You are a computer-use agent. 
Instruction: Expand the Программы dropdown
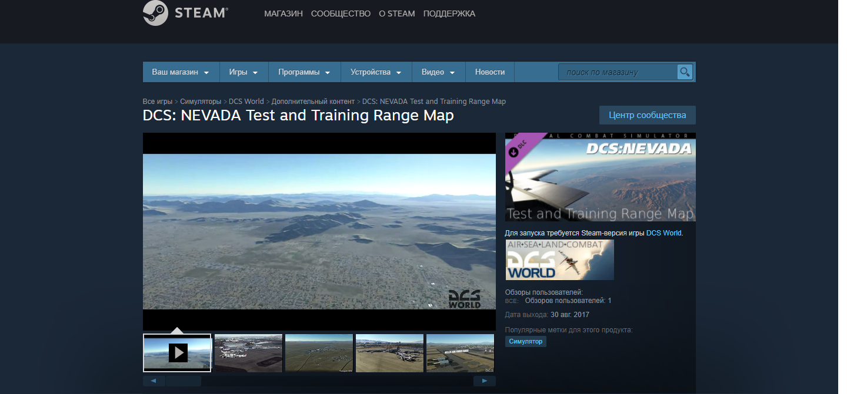click(305, 72)
